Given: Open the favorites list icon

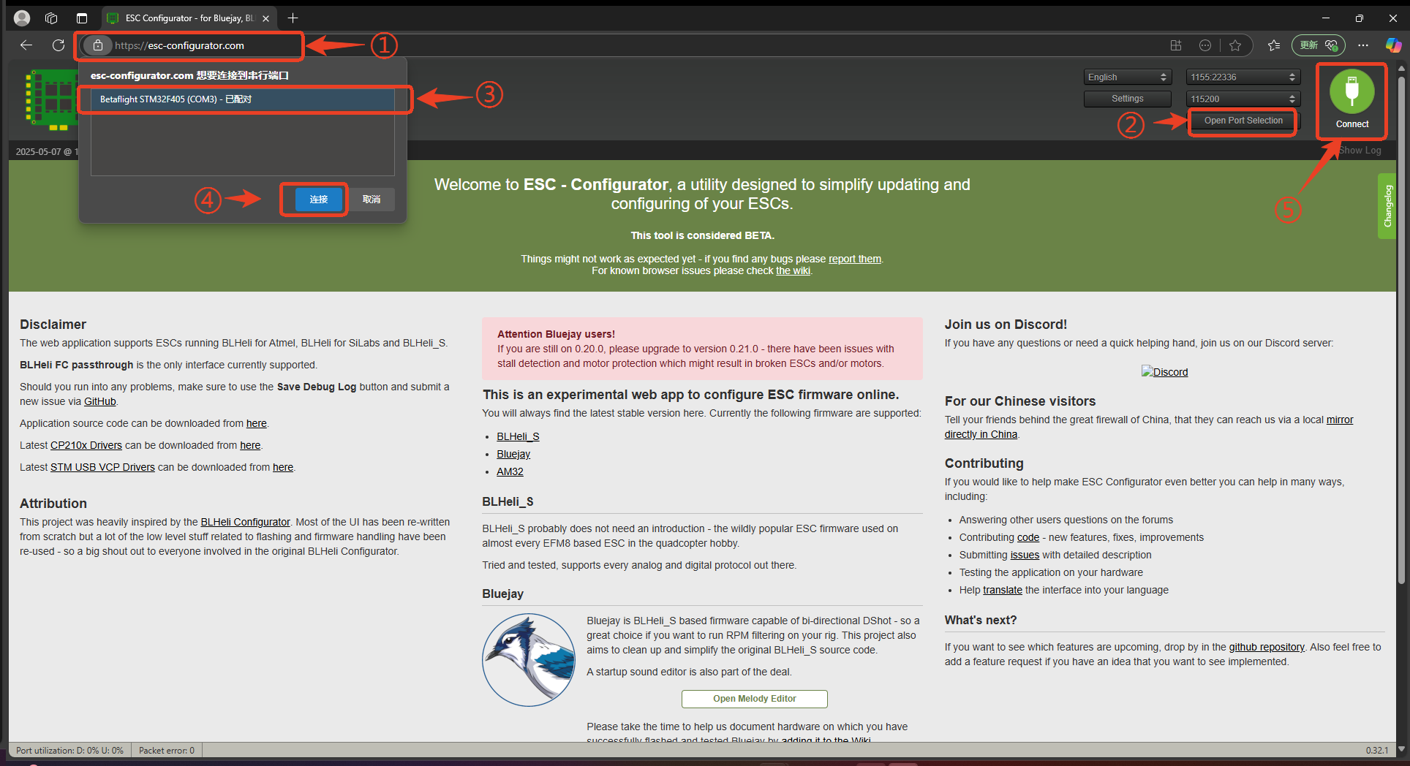Looking at the screenshot, I should tap(1274, 45).
